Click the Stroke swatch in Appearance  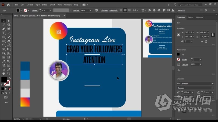click(x=178, y=60)
